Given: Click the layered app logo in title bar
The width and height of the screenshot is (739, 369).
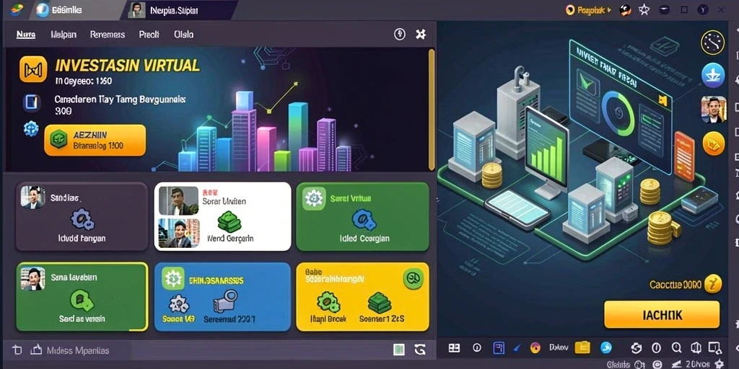Looking at the screenshot, I should point(17,9).
